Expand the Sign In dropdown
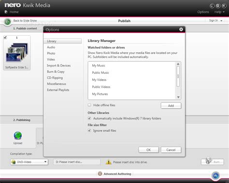This screenshot has width=229, height=183. (215, 20)
